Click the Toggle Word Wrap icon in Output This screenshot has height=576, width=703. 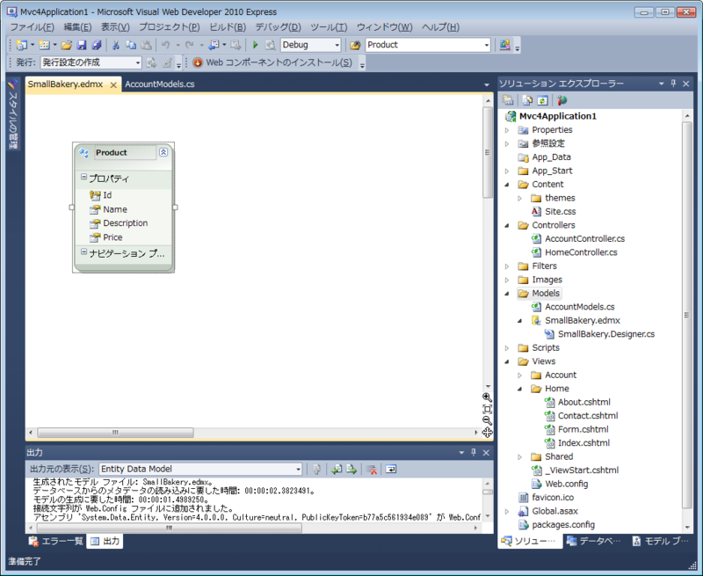click(x=391, y=470)
